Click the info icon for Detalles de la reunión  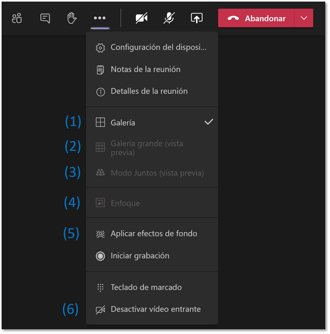coord(100,92)
